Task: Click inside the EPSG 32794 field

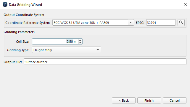Action: click(x=161, y=23)
